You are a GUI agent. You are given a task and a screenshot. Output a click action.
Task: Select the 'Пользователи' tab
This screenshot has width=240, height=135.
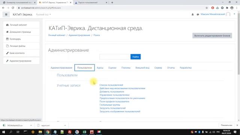[x=84, y=67]
